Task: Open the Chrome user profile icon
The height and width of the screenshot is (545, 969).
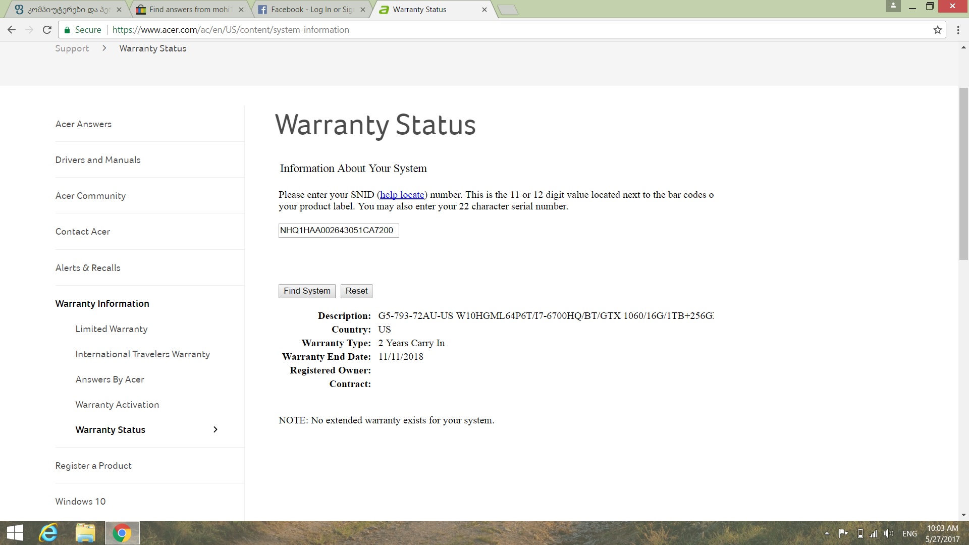Action: point(893,6)
